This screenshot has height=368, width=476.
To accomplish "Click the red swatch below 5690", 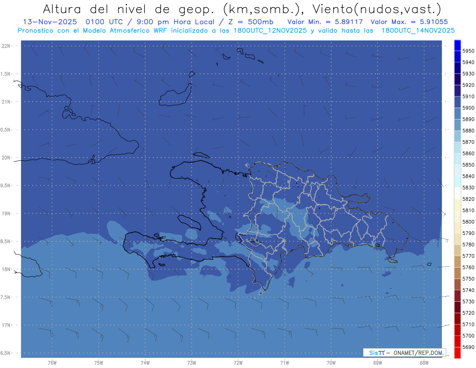I will click(x=457, y=353).
